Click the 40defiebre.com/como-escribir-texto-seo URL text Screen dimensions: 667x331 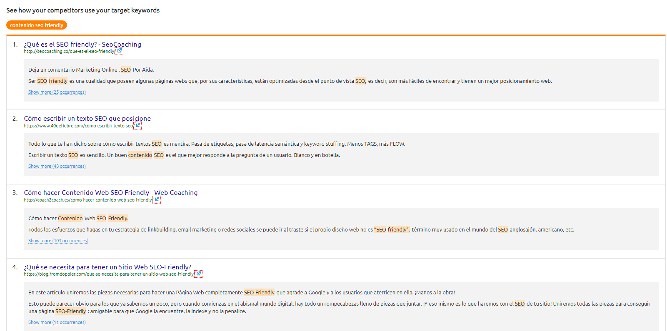(79, 125)
